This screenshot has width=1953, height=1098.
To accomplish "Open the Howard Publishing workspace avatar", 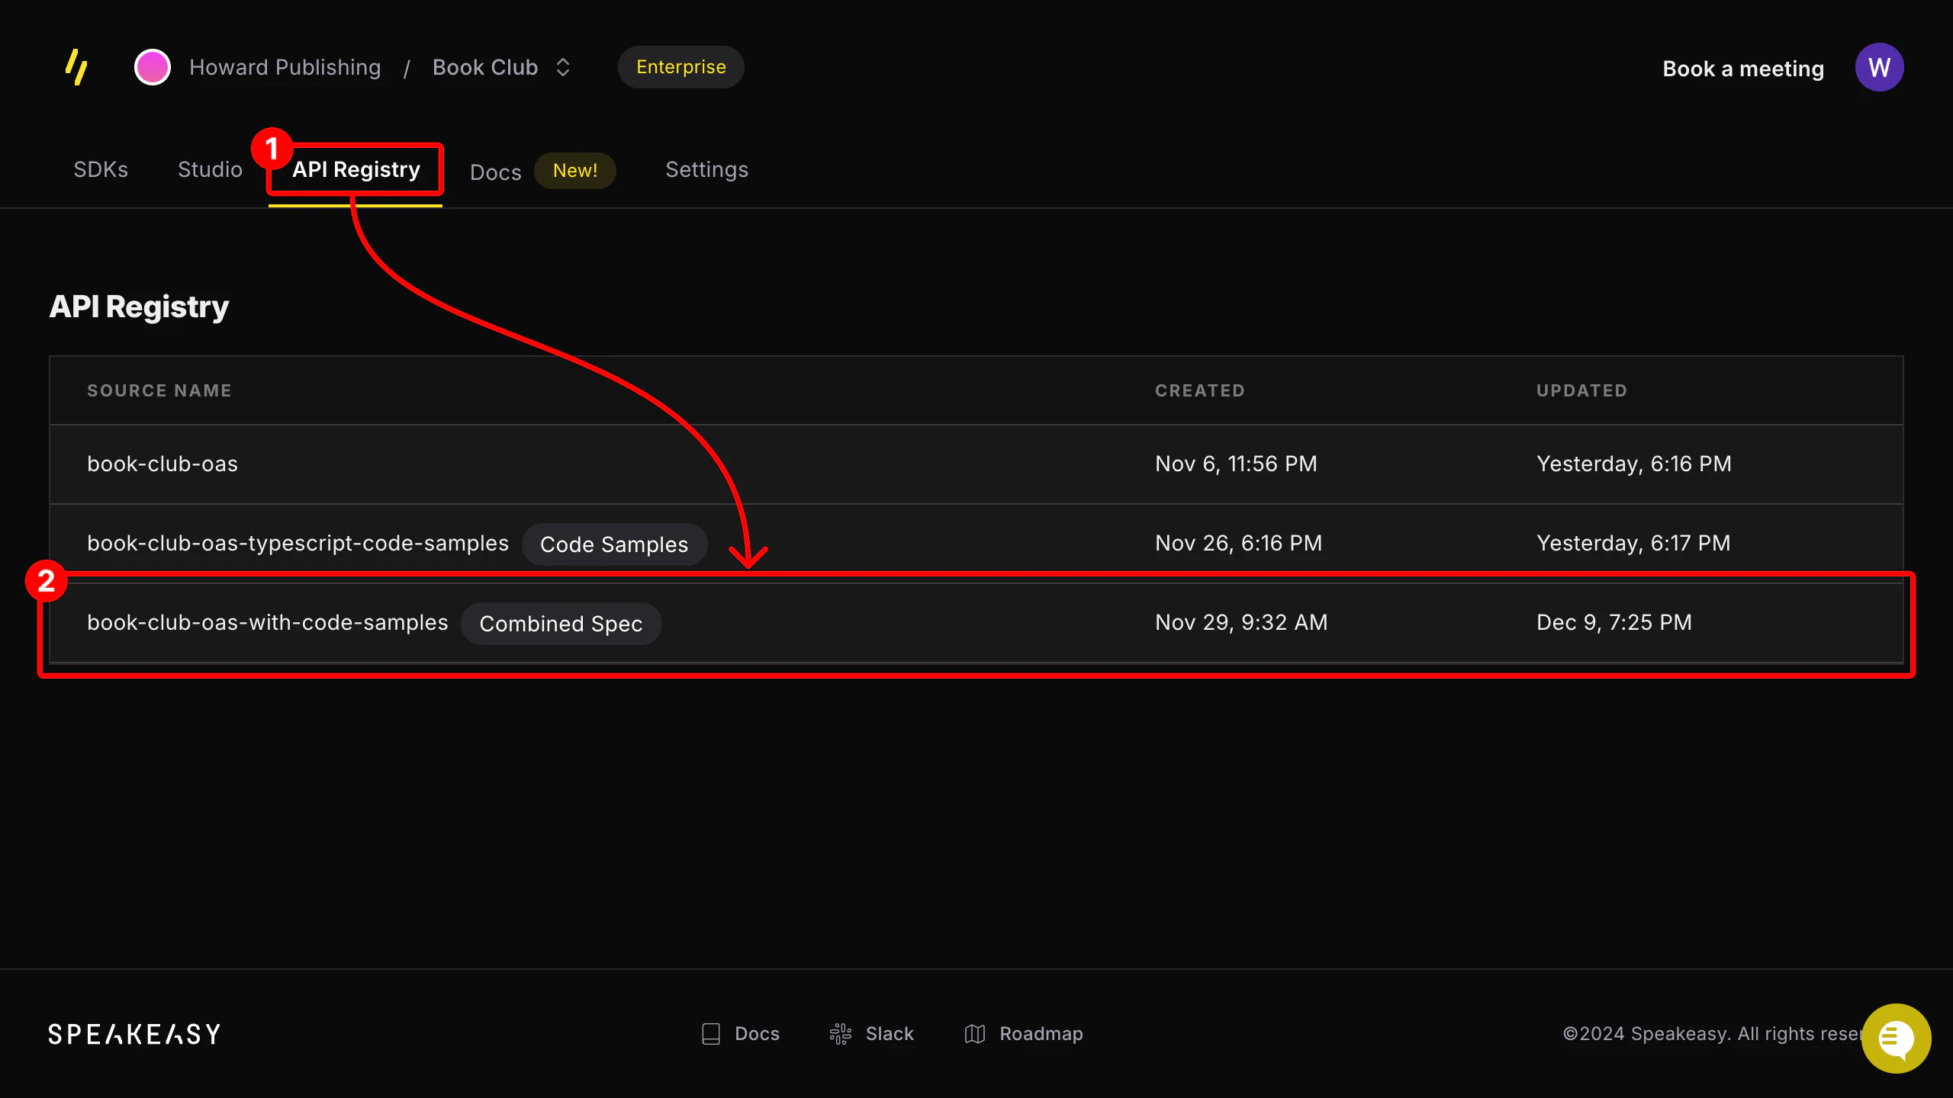I will (152, 67).
